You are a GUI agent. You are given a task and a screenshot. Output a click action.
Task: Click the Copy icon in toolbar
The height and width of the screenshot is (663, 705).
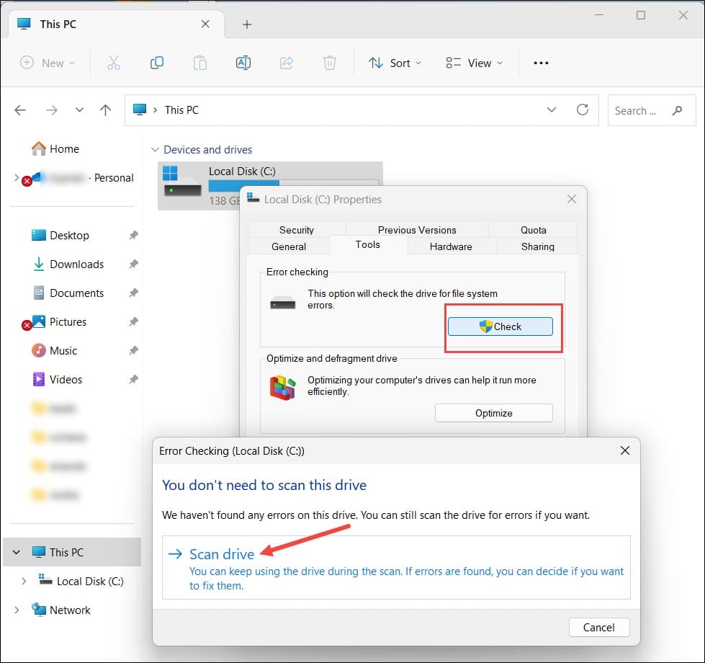pos(156,63)
